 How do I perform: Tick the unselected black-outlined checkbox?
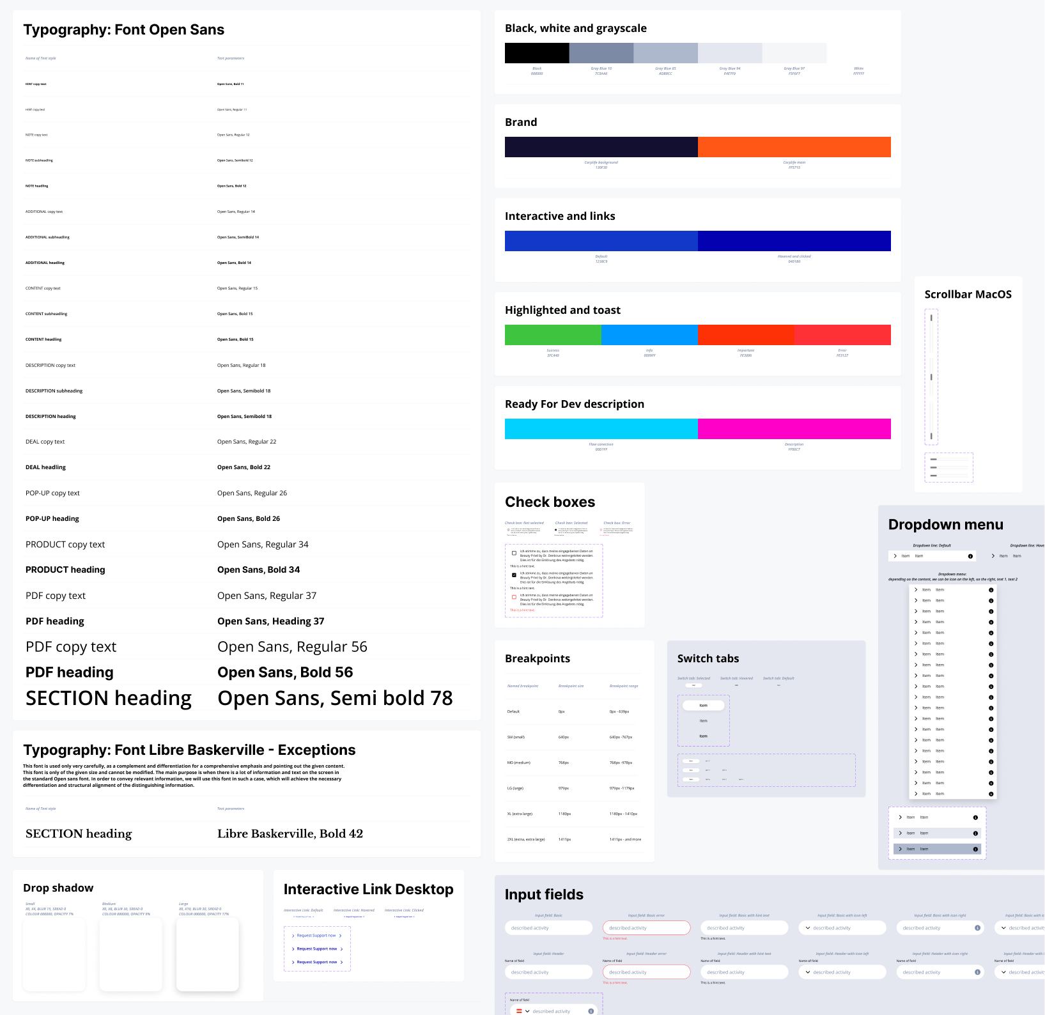click(x=514, y=553)
